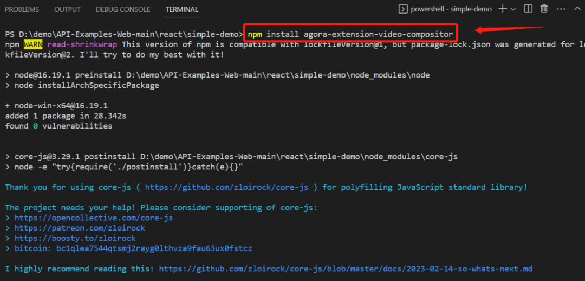Click the node -e try require postinstall line
Viewport: 585px width, 281px height.
coord(124,167)
